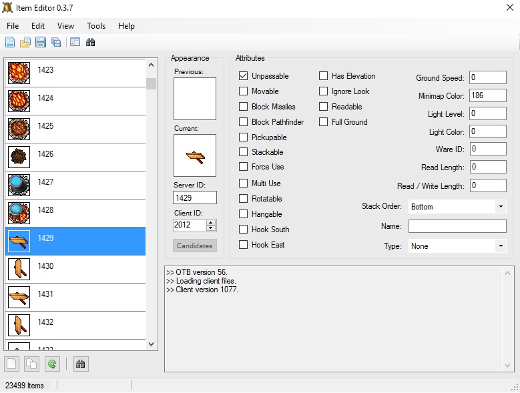Select item 1431 sign thumbnail

click(x=19, y=297)
